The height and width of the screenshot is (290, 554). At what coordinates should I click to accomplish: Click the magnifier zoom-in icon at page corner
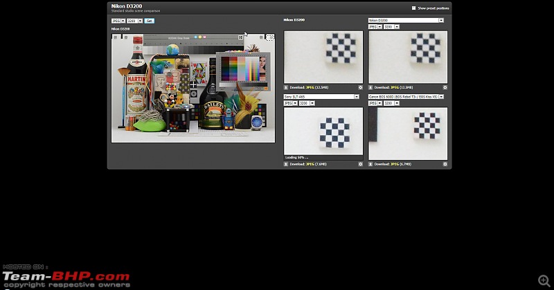(544, 281)
